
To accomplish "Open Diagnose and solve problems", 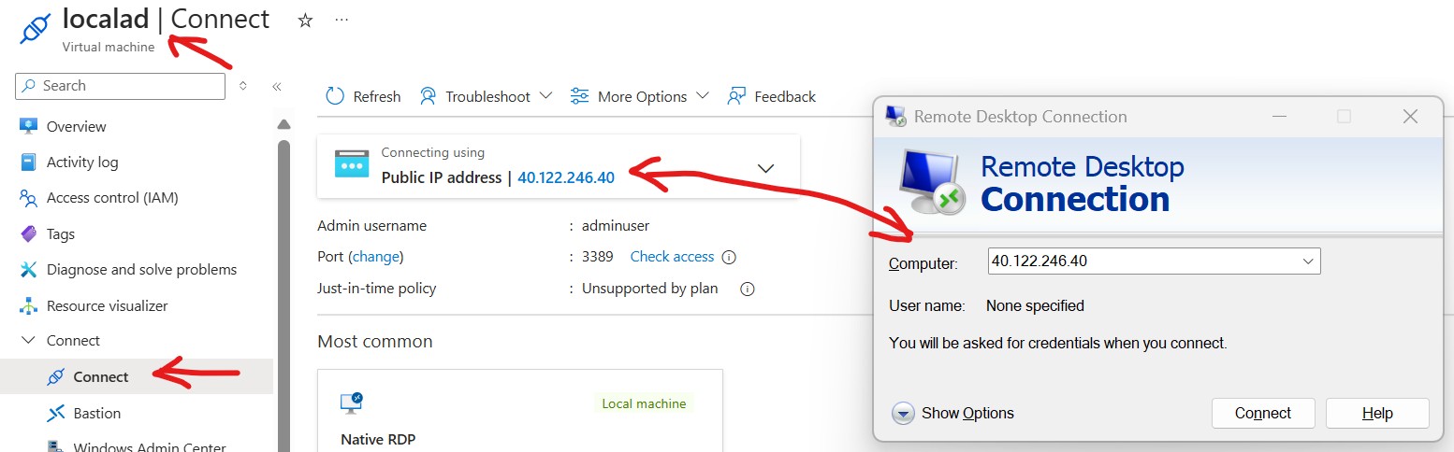I will (x=141, y=270).
